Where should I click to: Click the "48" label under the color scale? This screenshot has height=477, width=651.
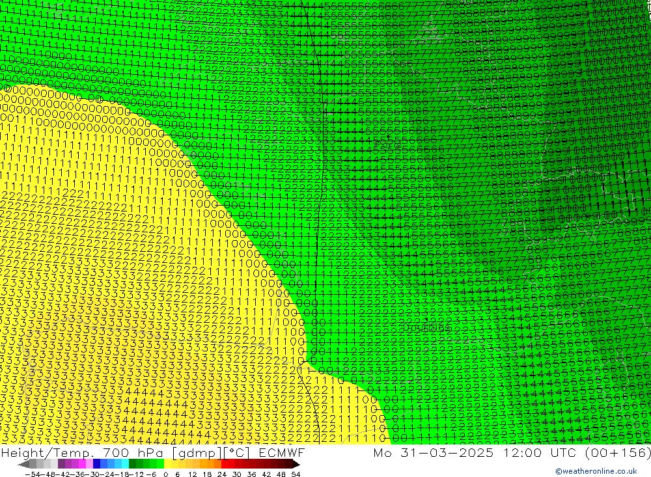(x=281, y=474)
